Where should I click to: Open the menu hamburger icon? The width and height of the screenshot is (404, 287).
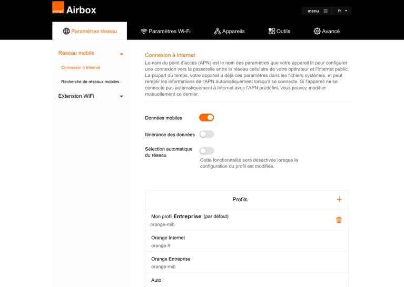(326, 11)
